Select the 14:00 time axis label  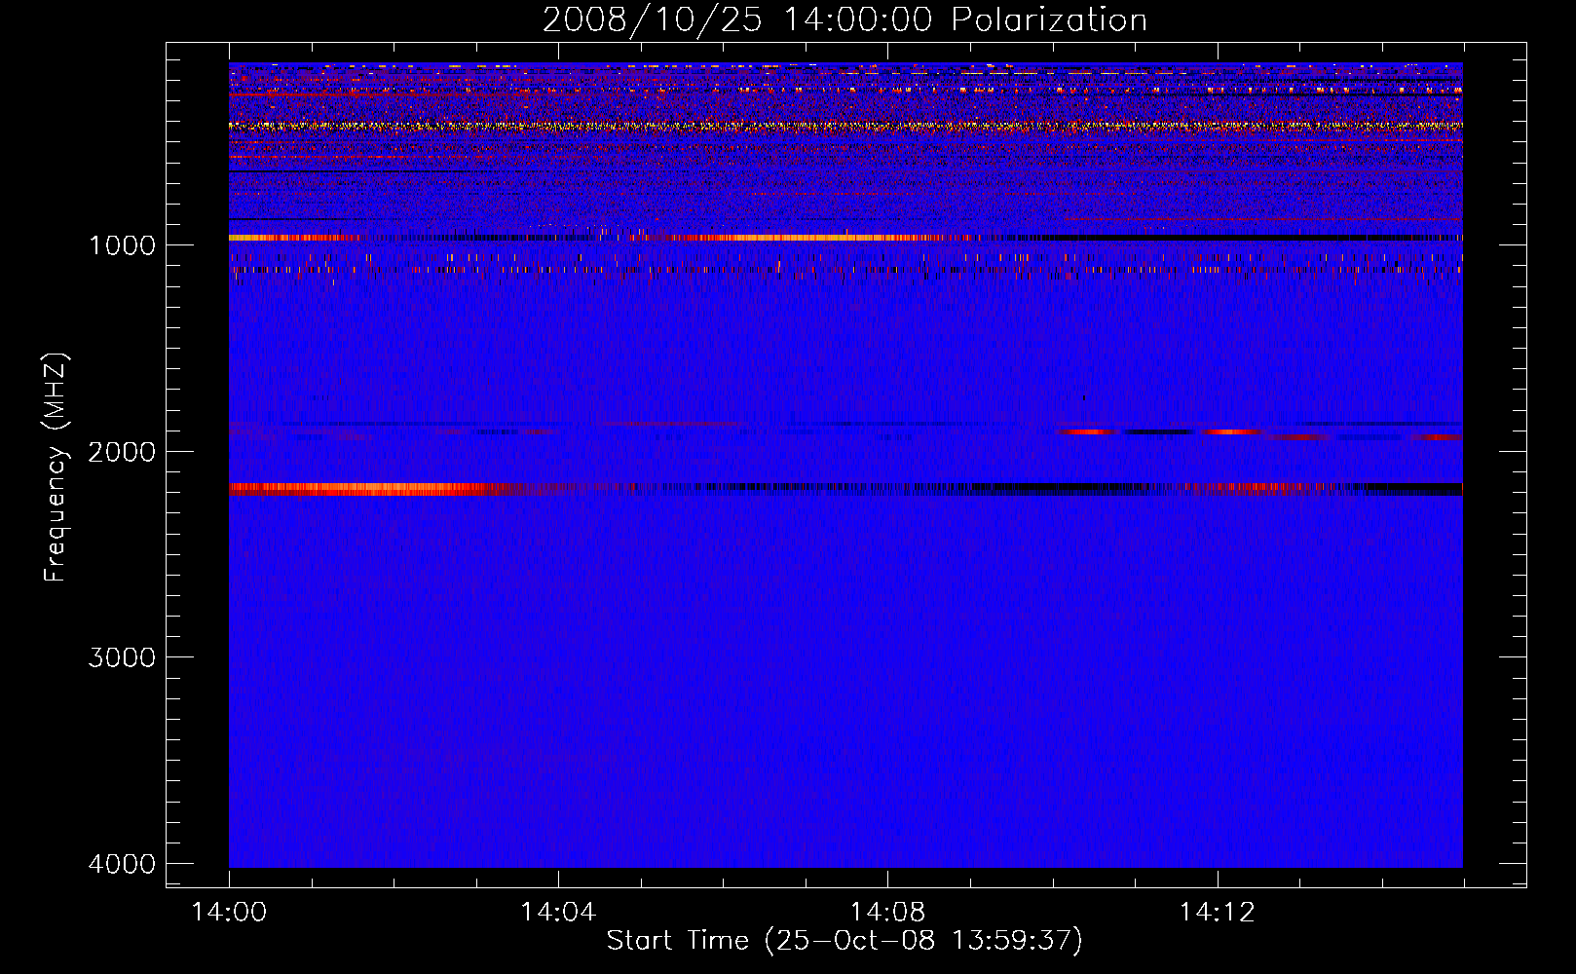coord(229,913)
